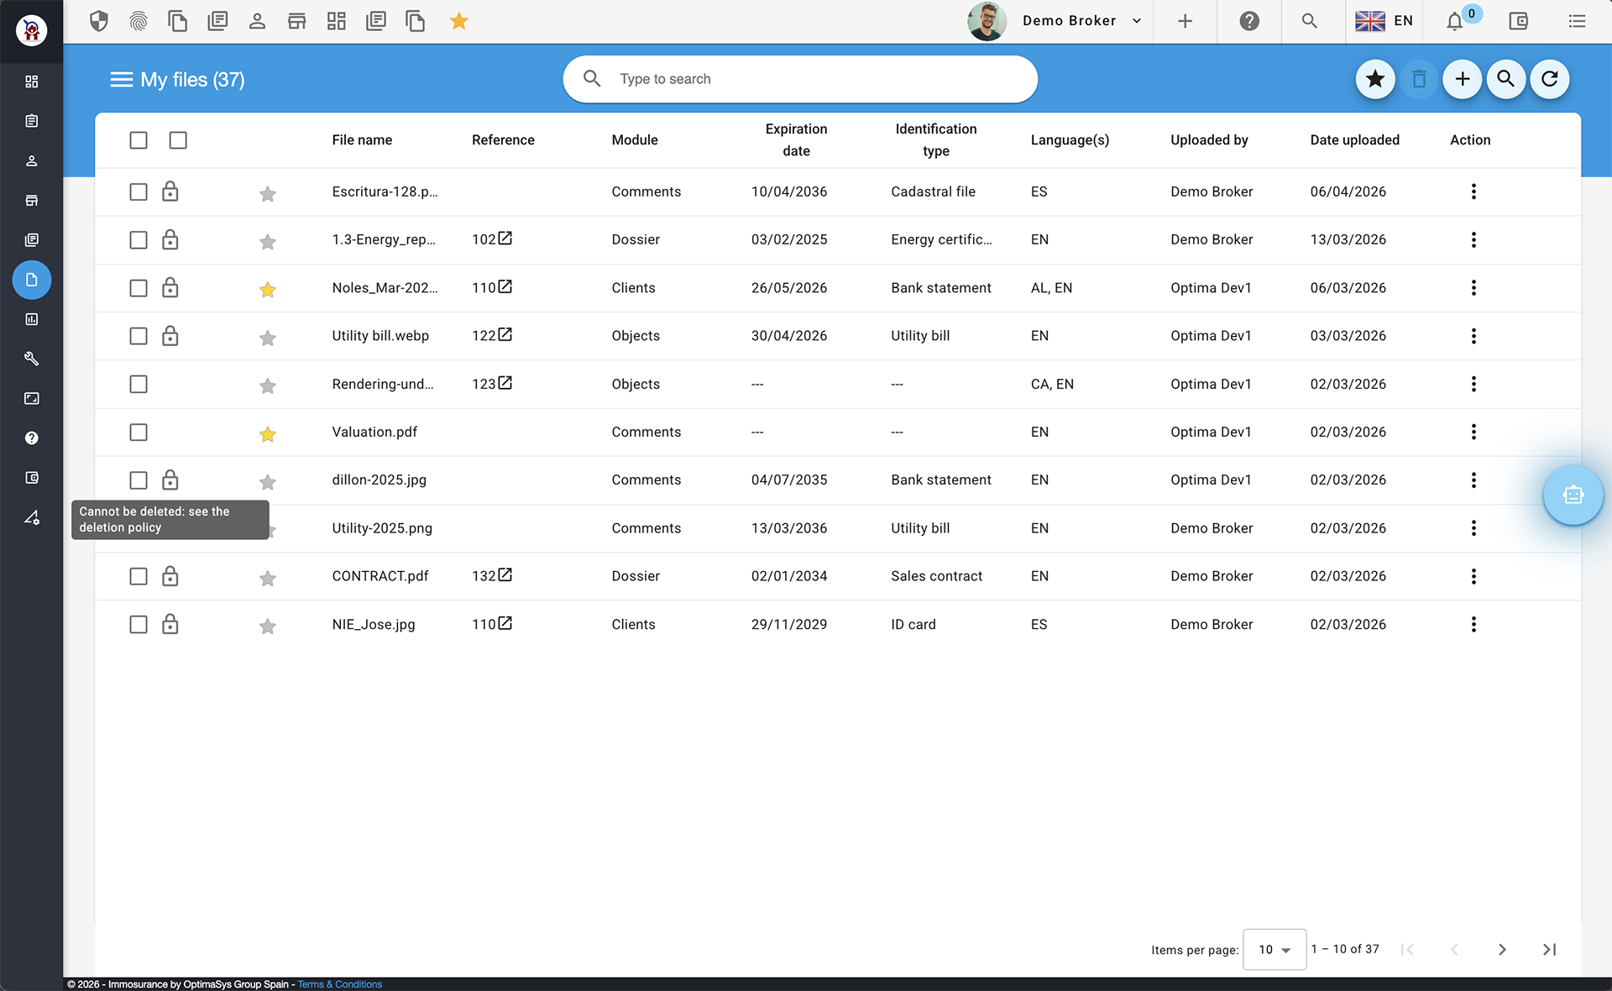1612x991 pixels.
Task: Open the favorites star in the top toolbar
Action: point(458,21)
